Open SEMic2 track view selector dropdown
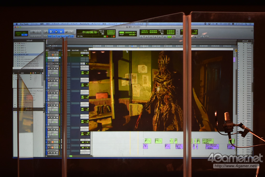The height and width of the screenshot is (177, 265). click(x=53, y=71)
